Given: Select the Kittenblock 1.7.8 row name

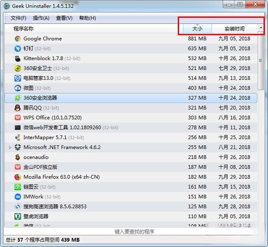Looking at the screenshot, I should pos(52,58).
